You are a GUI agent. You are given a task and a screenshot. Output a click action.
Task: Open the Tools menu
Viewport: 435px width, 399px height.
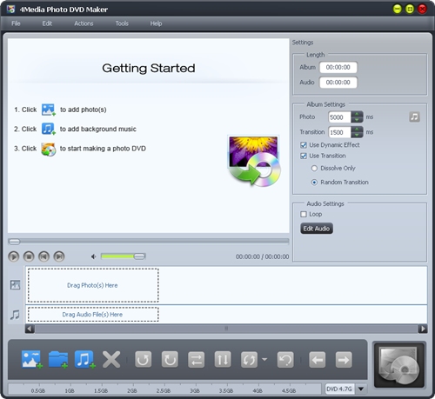click(122, 23)
